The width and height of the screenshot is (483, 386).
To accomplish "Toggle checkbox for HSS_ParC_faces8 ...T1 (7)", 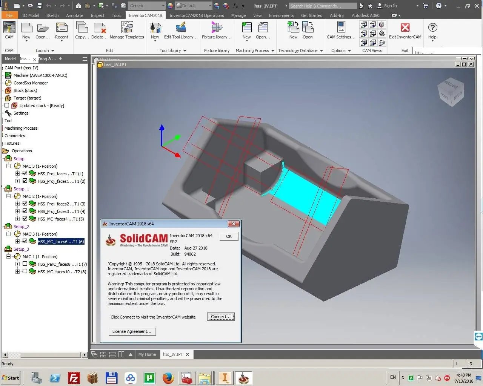I will pos(25,264).
